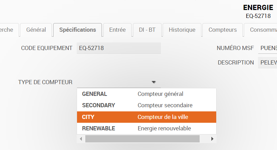Open the Type de compteur dropdown arrow
This screenshot has height=150, width=277.
(x=154, y=82)
